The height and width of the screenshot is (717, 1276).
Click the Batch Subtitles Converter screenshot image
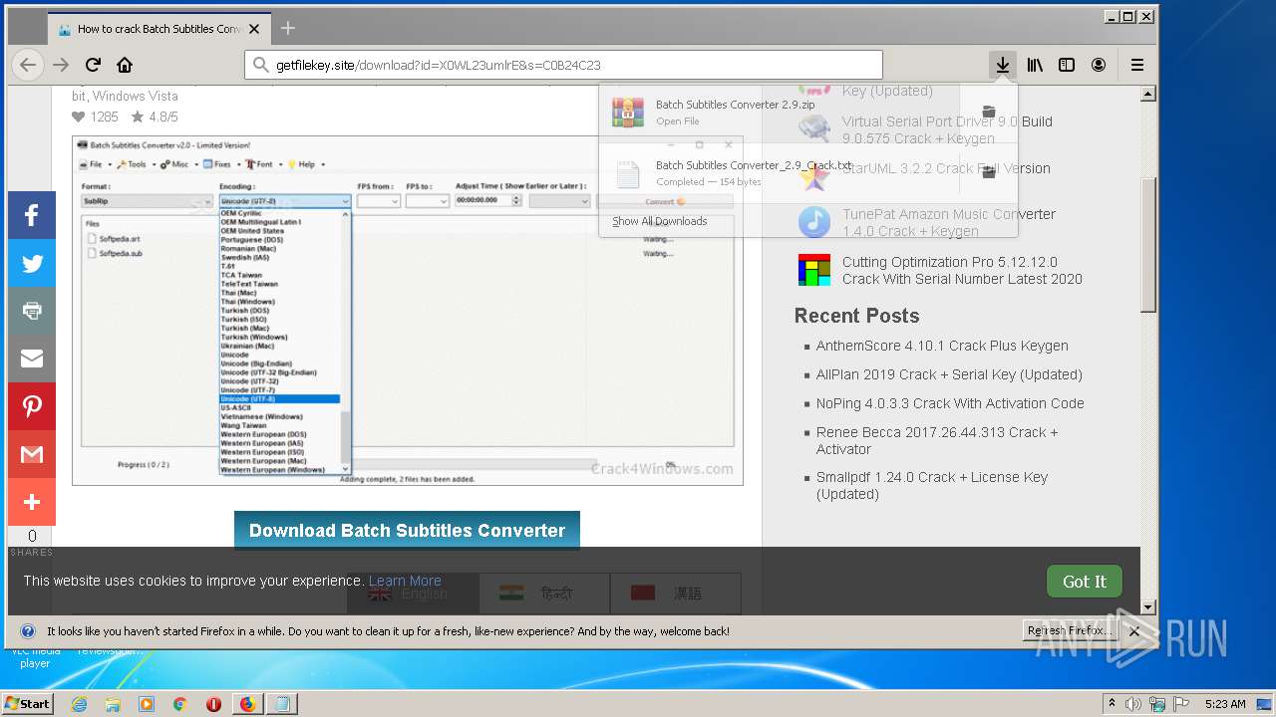click(x=407, y=310)
